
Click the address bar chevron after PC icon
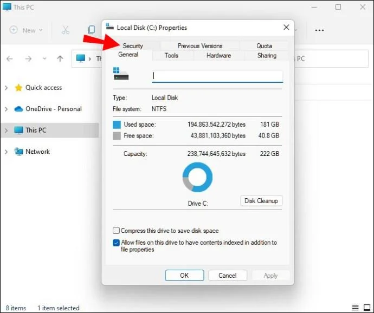point(90,58)
